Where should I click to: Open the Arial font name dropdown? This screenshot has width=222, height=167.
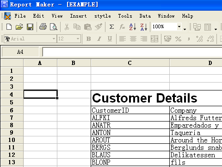[x=54, y=39]
